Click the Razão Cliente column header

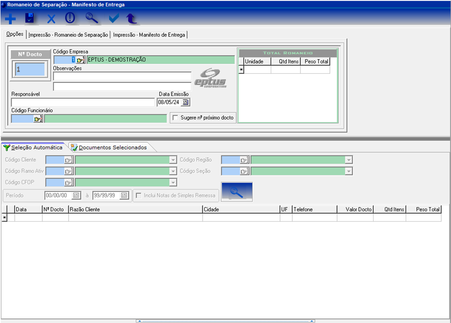(135, 209)
